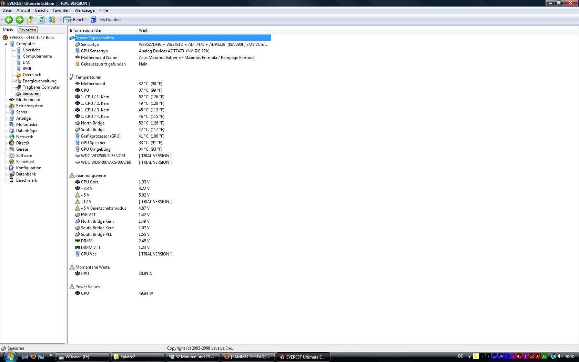This screenshot has width=579, height=362.
Task: Open the Bericht menu in menu bar
Action: click(41, 10)
